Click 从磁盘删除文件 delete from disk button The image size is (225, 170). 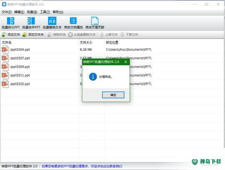coord(82,35)
